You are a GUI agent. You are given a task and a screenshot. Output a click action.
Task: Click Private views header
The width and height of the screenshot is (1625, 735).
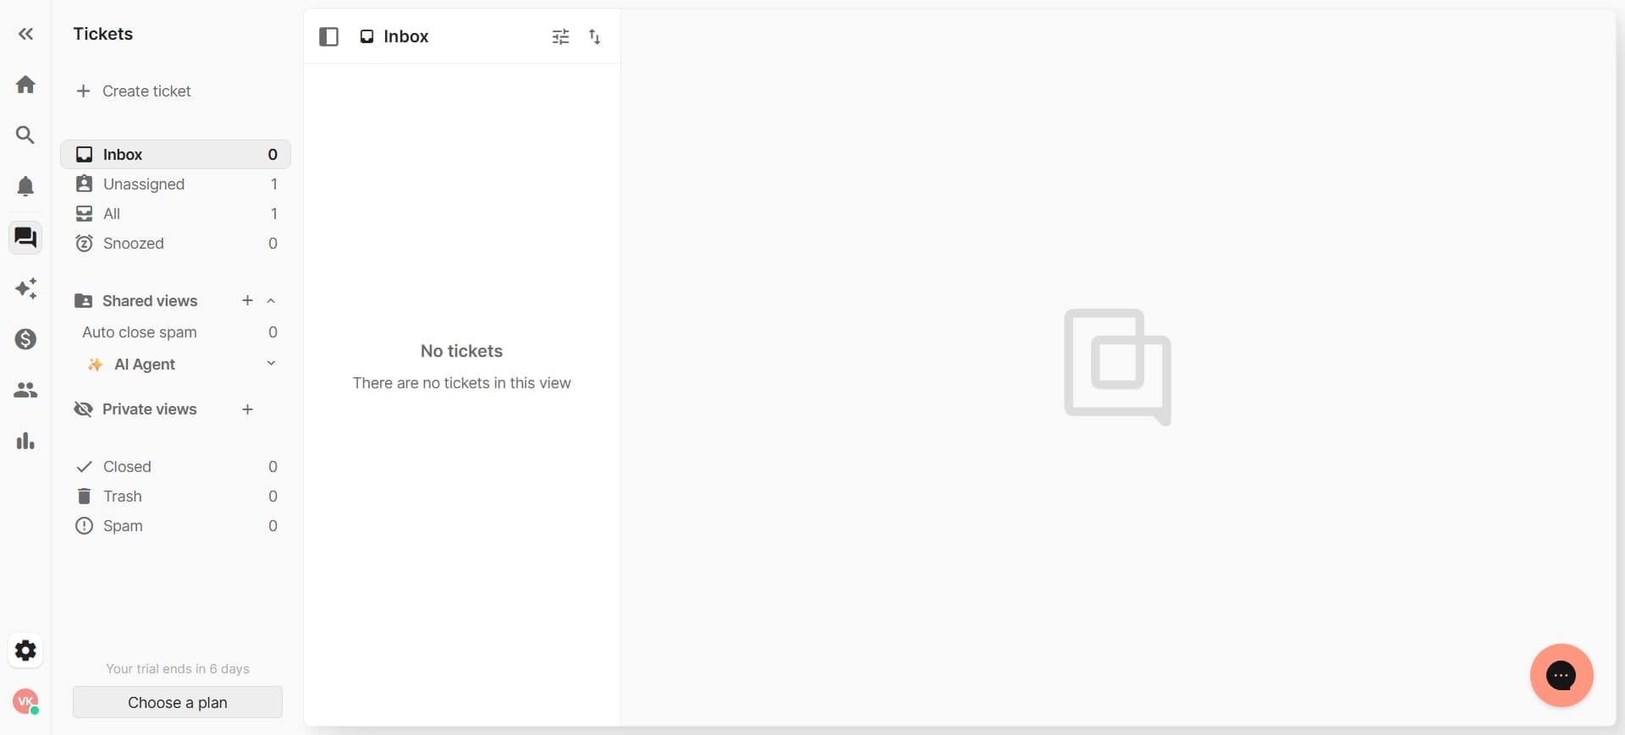coord(149,409)
